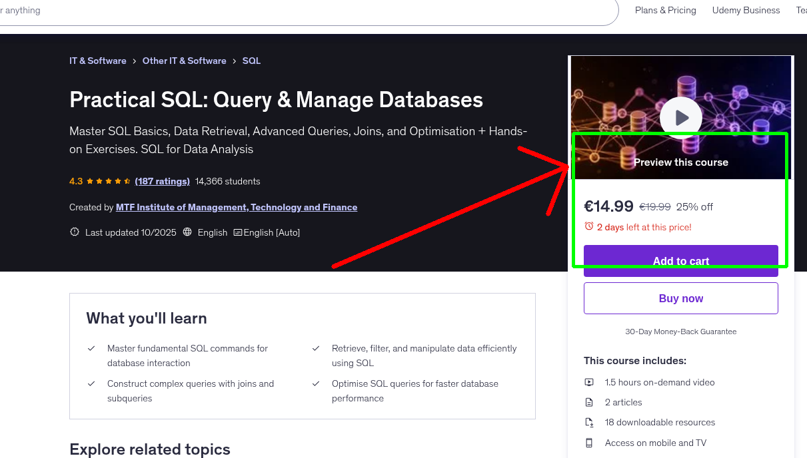This screenshot has width=807, height=458.
Task: Click the English [Auto] captions icon
Action: click(237, 232)
